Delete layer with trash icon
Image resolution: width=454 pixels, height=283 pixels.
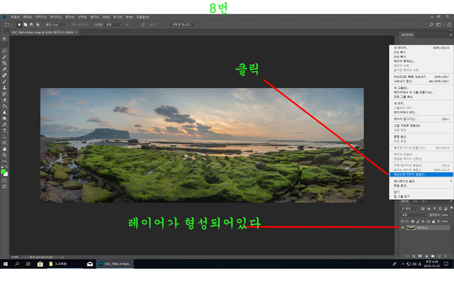pos(445,256)
